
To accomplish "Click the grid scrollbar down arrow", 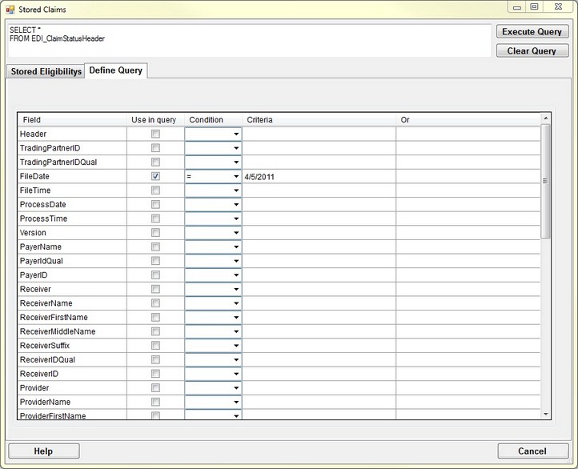I will [546, 414].
